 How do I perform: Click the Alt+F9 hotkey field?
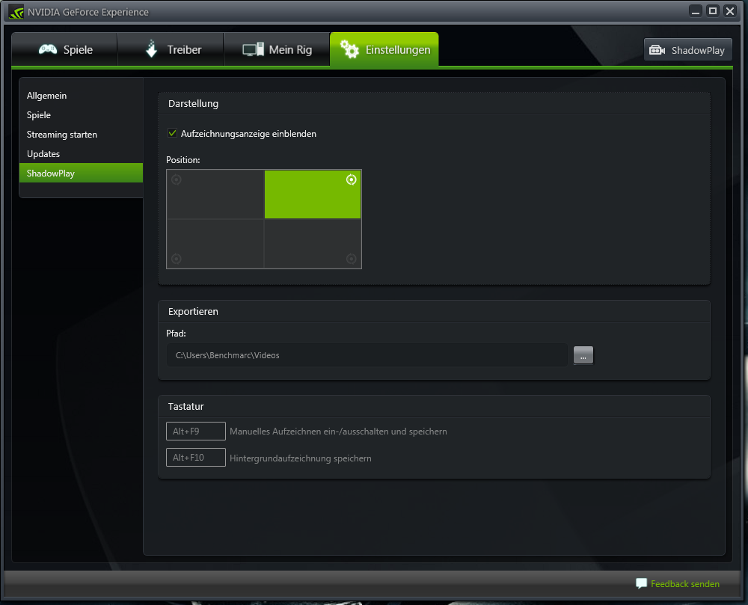pos(195,431)
